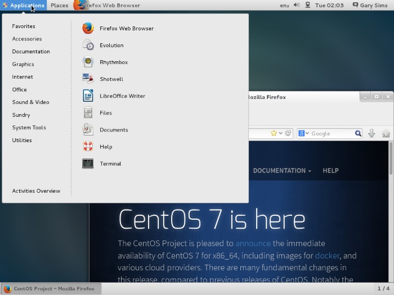Viewport: 394px width, 295px height.
Task: Open Firefox downloads arrow button
Action: 371,133
